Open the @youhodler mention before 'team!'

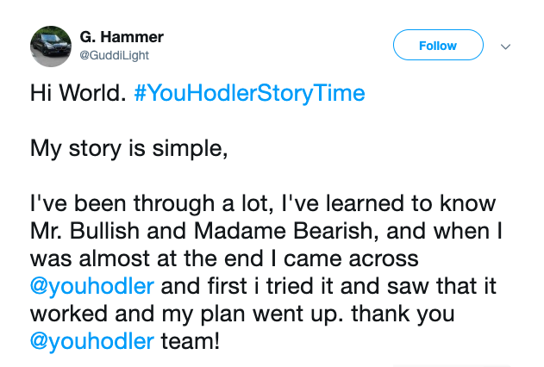point(92,342)
